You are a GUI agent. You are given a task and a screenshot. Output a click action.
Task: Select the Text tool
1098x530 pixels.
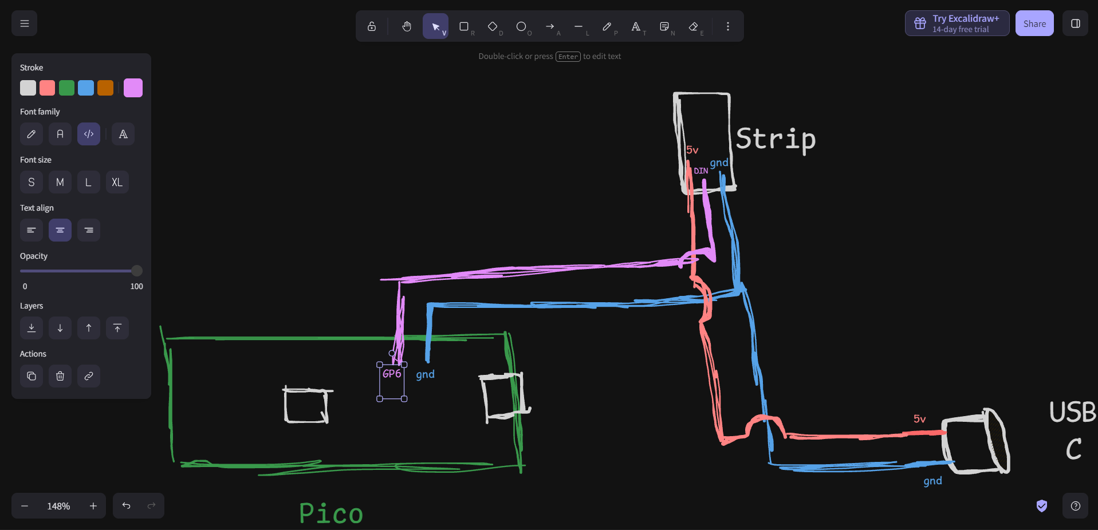(x=636, y=26)
